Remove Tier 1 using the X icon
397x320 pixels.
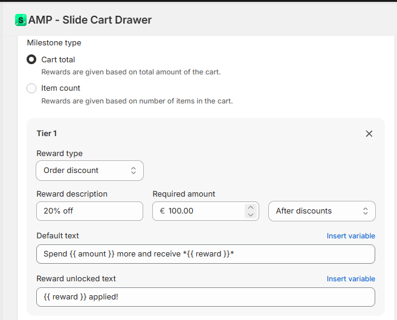coord(369,134)
